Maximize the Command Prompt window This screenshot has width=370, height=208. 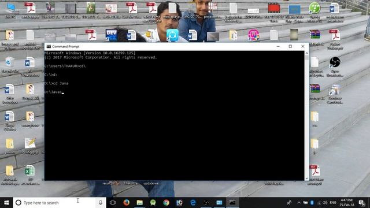pyautogui.click(x=290, y=46)
